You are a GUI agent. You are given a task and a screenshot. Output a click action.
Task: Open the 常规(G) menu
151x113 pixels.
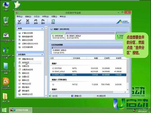click(19, 17)
